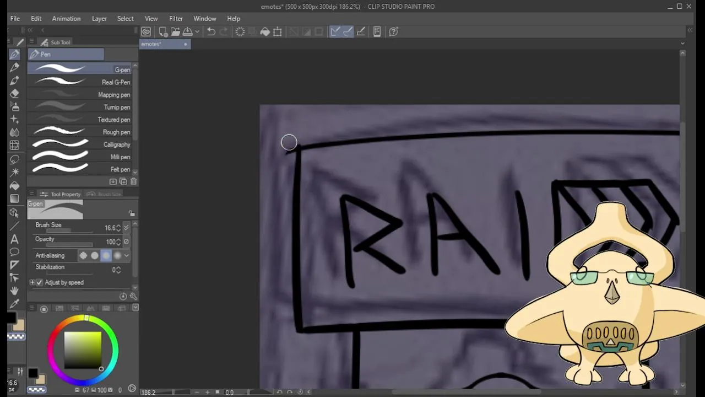This screenshot has width=705, height=397.
Task: Open the Filter menu
Action: click(176, 18)
